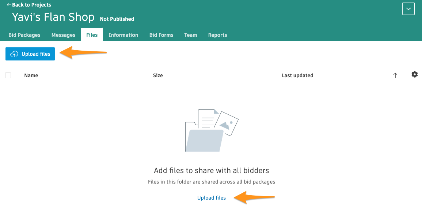Screen dimensions: 422x220
Task: Go to the Information tab
Action: coord(123,35)
